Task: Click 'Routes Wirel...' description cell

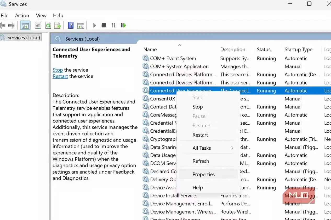Action: point(236,212)
